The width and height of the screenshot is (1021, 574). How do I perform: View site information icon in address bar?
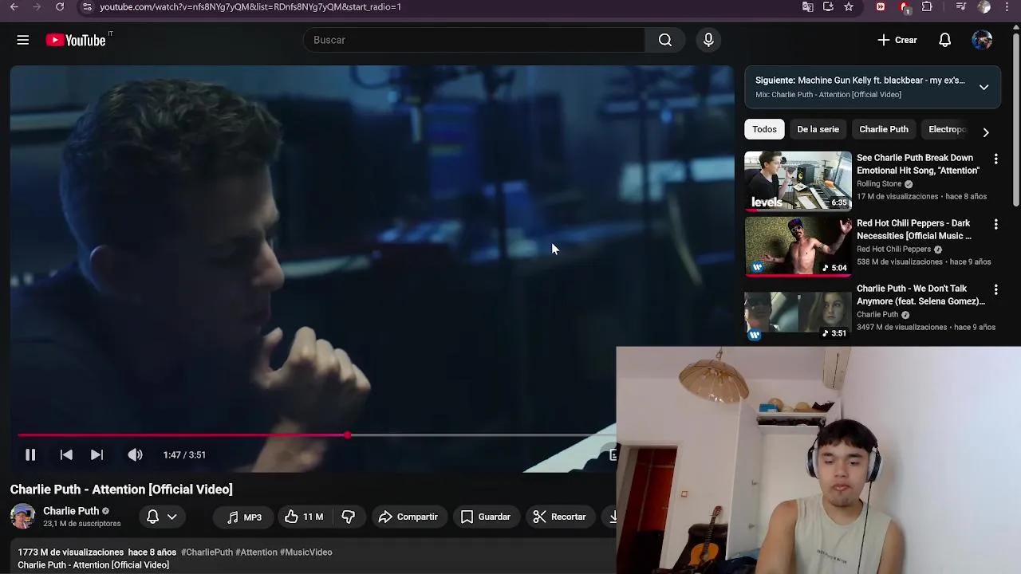click(87, 6)
